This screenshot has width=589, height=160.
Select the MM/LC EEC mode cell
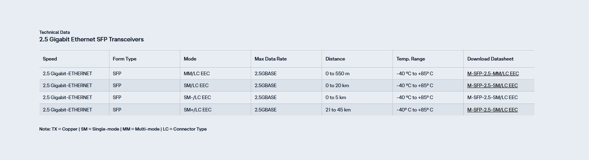(x=196, y=74)
